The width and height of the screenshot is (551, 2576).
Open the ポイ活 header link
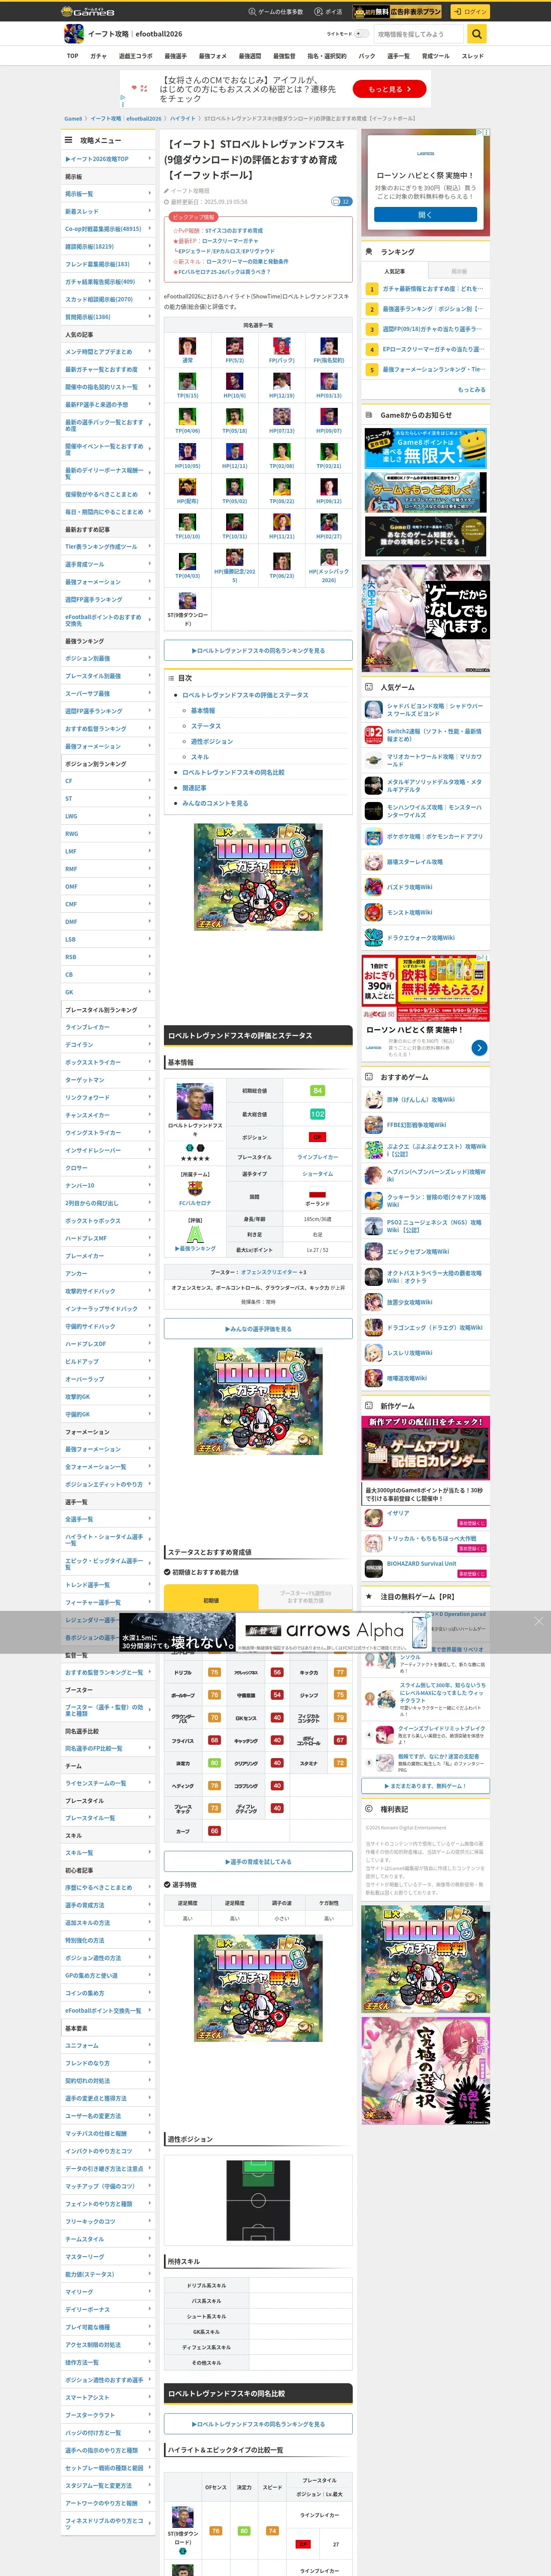coord(328,12)
